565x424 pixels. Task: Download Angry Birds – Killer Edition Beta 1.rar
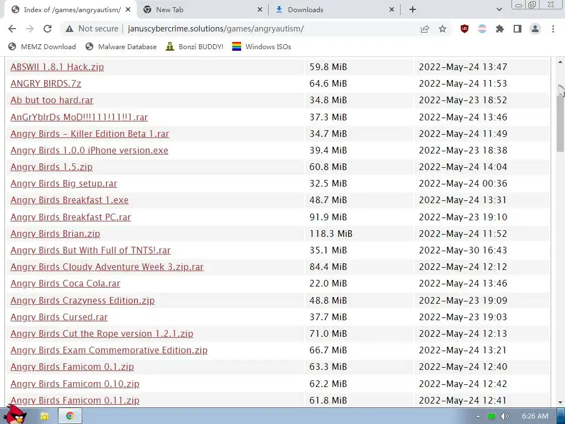pos(90,134)
